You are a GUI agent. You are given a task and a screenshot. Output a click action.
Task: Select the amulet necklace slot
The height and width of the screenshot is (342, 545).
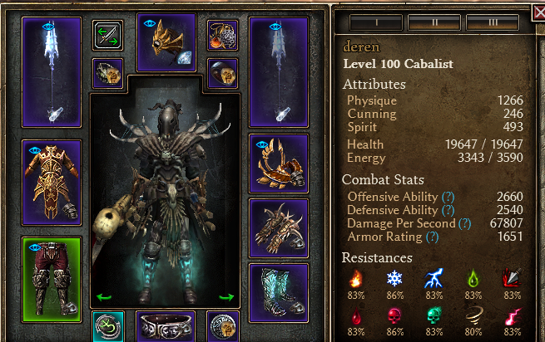[x=222, y=36]
